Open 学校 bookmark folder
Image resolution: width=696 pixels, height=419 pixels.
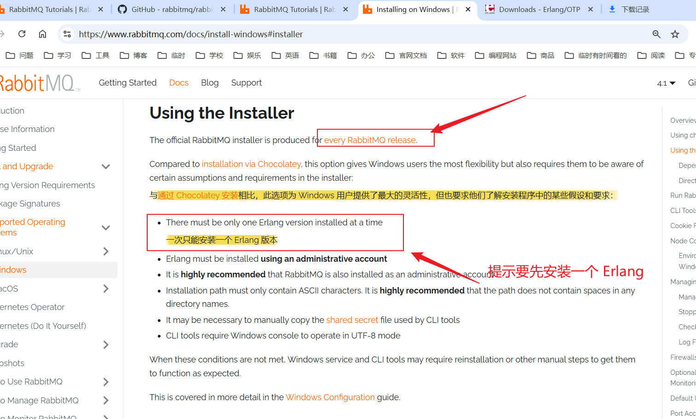(209, 55)
